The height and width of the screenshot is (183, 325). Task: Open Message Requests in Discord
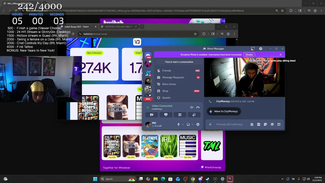tap(179, 77)
